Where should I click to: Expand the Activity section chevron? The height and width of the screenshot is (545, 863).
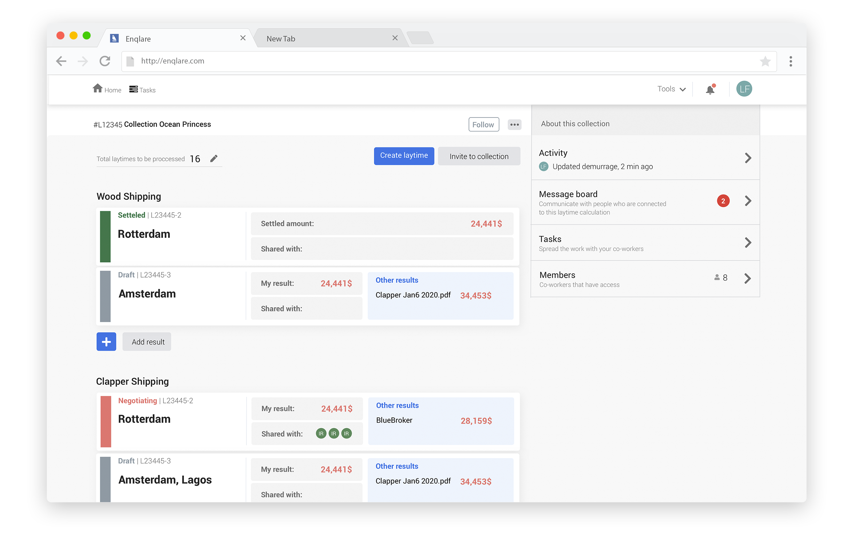point(748,158)
